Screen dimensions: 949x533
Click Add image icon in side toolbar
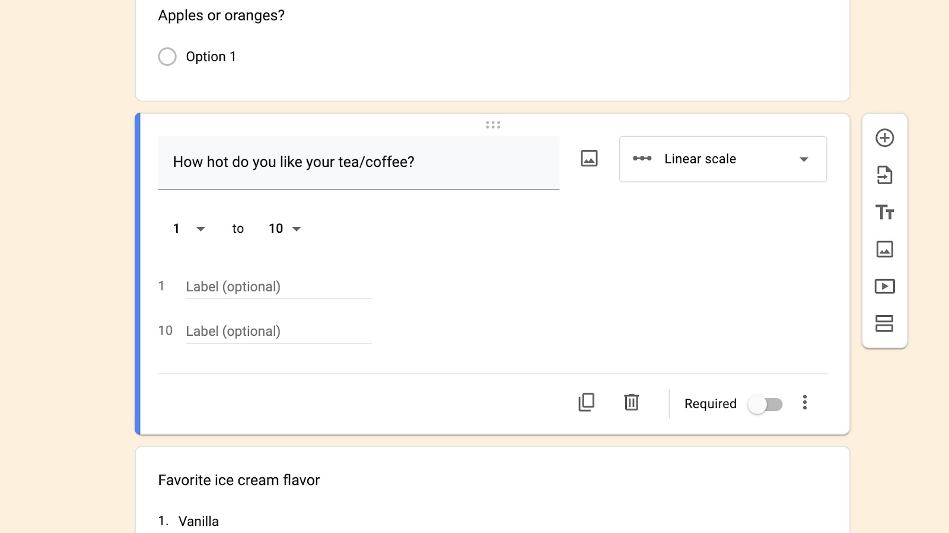[884, 249]
